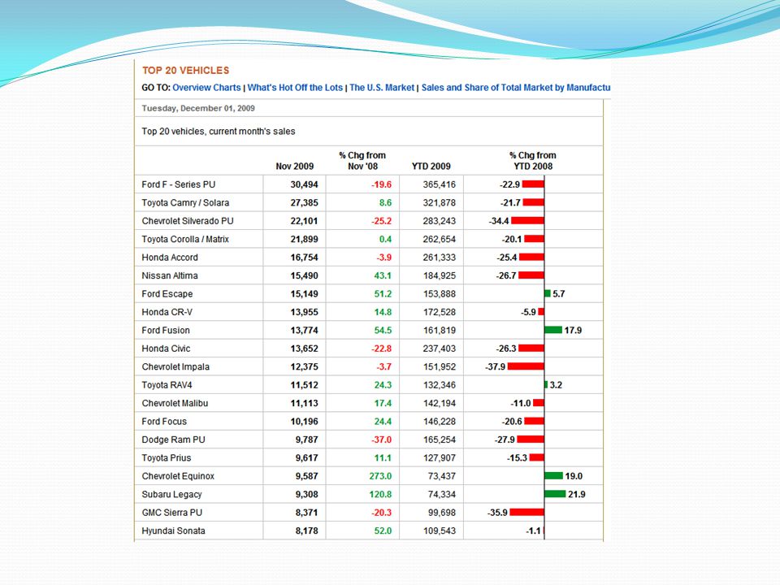Image resolution: width=780 pixels, height=585 pixels.
Task: Select the YTD value 73,437
Action: pyautogui.click(x=442, y=477)
